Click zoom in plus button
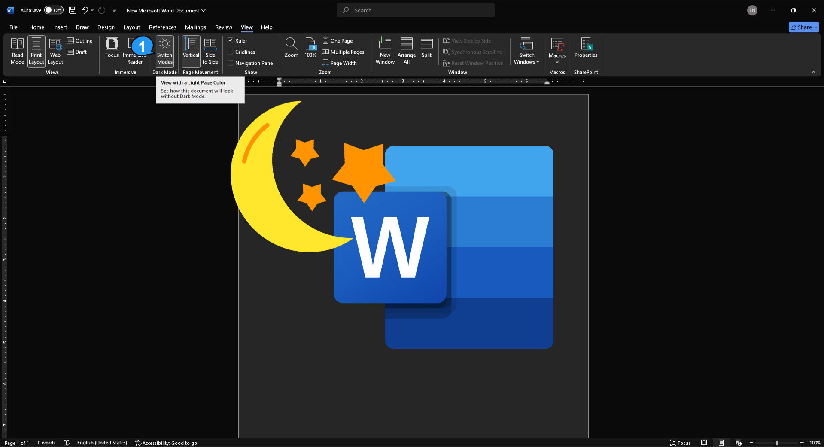Screen dimensions: 824x447 [802, 443]
